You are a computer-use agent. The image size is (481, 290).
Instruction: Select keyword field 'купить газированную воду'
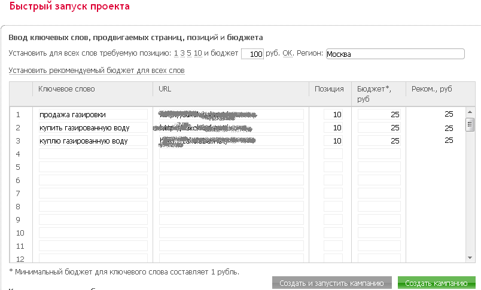[x=93, y=127]
